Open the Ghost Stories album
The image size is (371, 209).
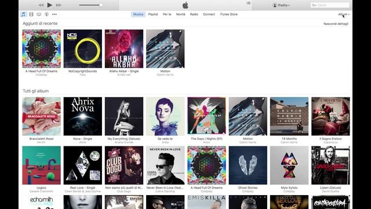pyautogui.click(x=248, y=165)
